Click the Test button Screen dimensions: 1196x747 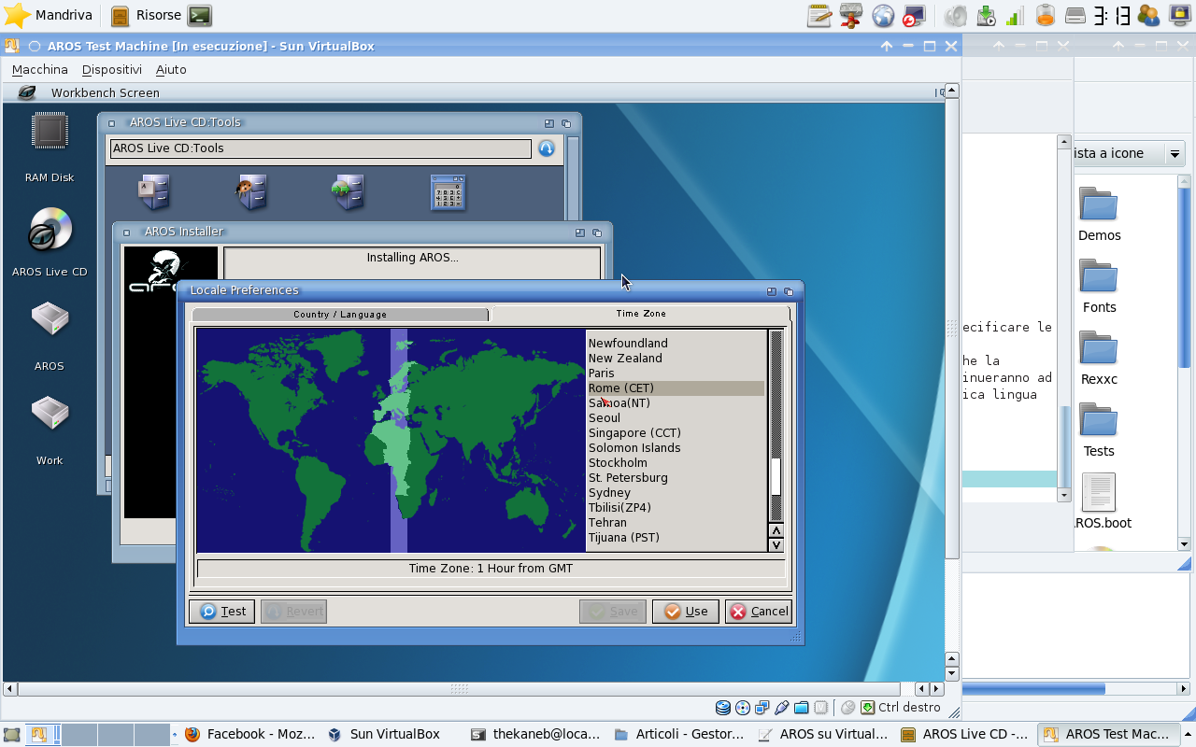221,612
